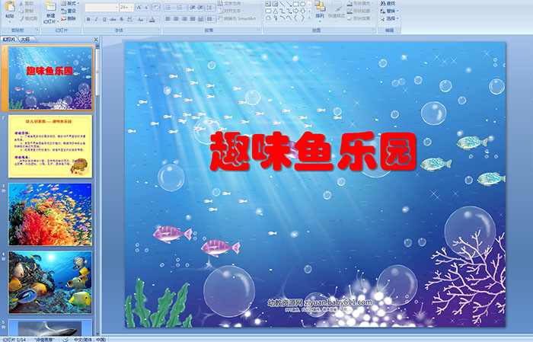The image size is (533, 342).
Task: Select the oval shape
Action: pos(302,4)
